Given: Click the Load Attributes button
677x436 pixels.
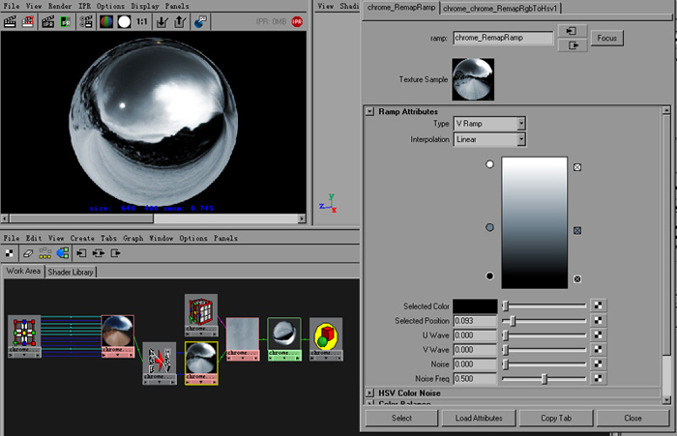Looking at the screenshot, I should tap(479, 418).
